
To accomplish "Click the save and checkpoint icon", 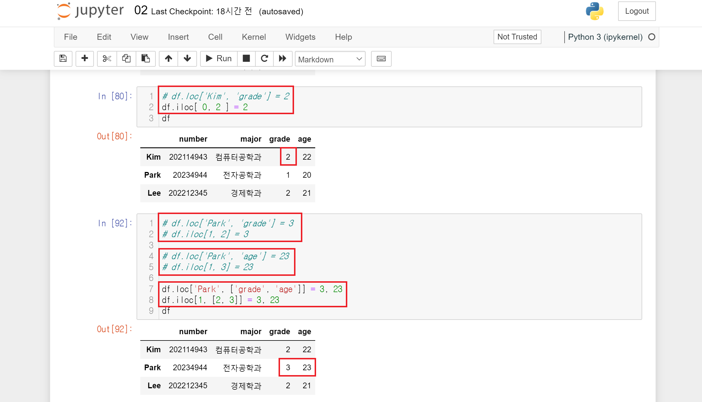I will (x=63, y=59).
